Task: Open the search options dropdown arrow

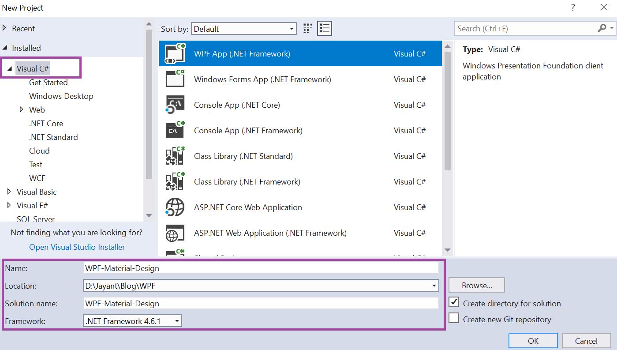Action: coord(612,29)
